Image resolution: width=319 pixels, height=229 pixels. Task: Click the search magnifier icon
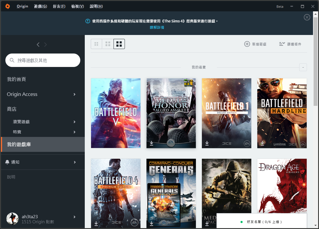[12, 60]
